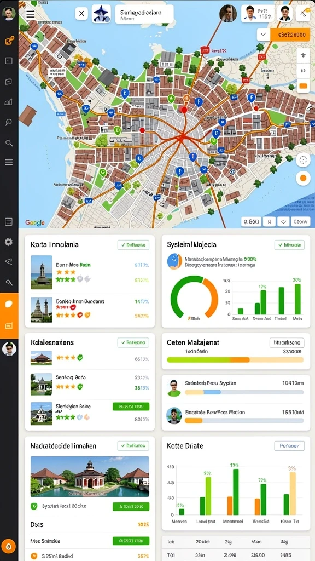The height and width of the screenshot is (561, 315).
Task: Click the outlined button on Ceten Makajenat card
Action: tap(287, 343)
